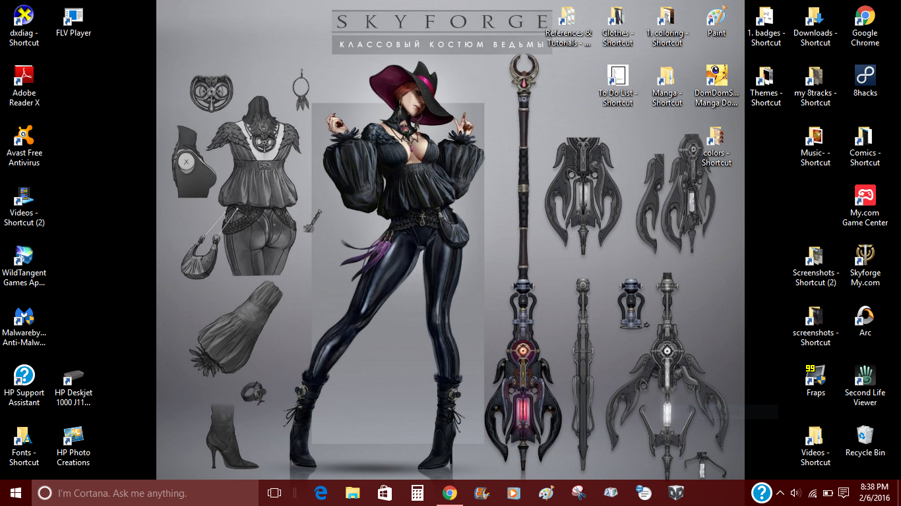Check battery status tray icon
This screenshot has width=901, height=506.
(x=828, y=493)
